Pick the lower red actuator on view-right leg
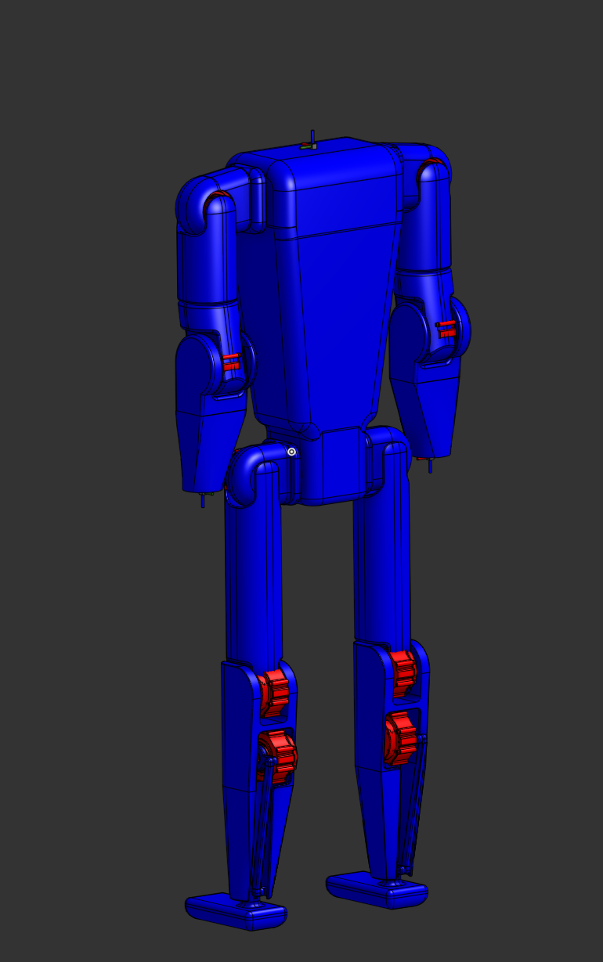603x962 pixels. 400,737
